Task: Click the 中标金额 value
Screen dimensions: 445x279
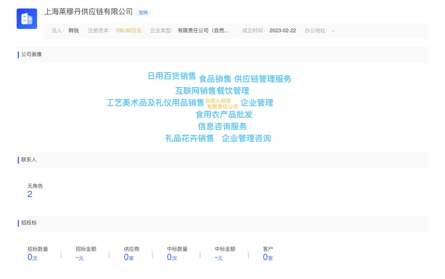Action: tap(219, 257)
